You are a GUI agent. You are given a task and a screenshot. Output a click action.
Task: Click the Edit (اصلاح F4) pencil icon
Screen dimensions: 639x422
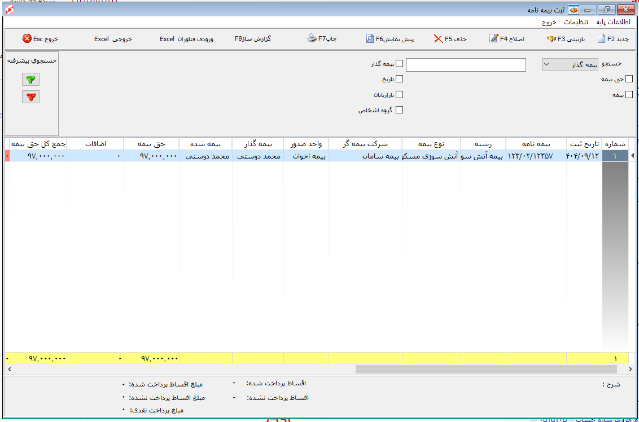(493, 39)
